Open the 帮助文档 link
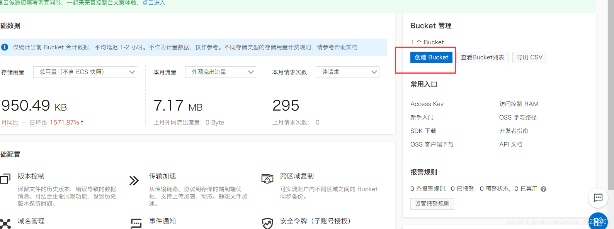This screenshot has width=614, height=229. [346, 47]
